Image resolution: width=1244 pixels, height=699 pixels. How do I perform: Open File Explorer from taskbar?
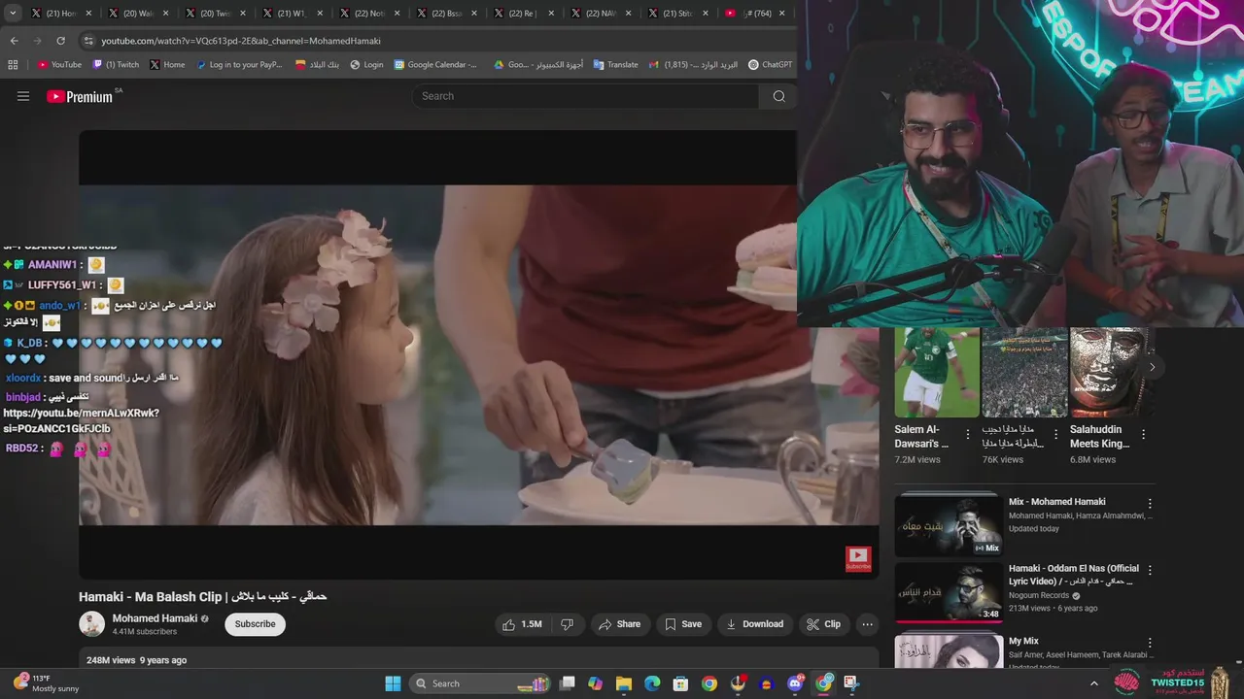(624, 683)
